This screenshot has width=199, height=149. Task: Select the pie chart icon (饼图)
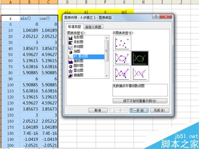point(70,52)
